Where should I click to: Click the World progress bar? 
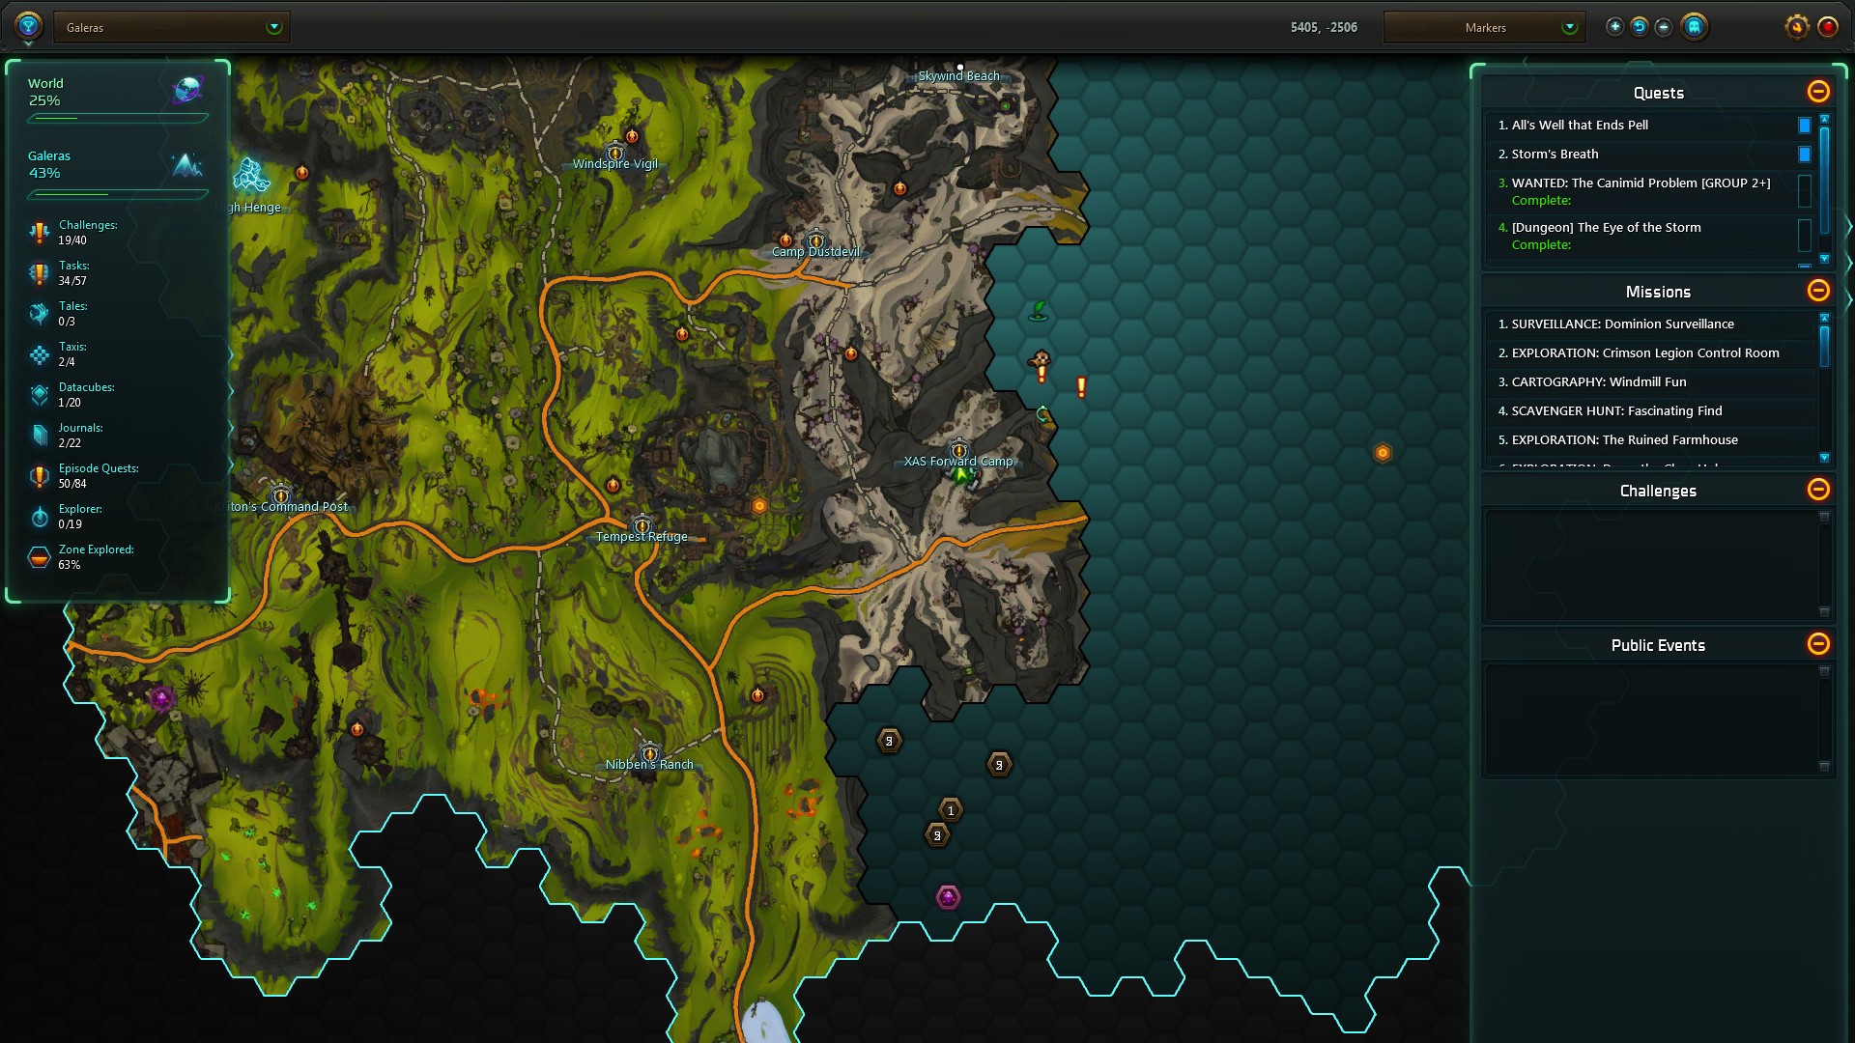click(118, 118)
